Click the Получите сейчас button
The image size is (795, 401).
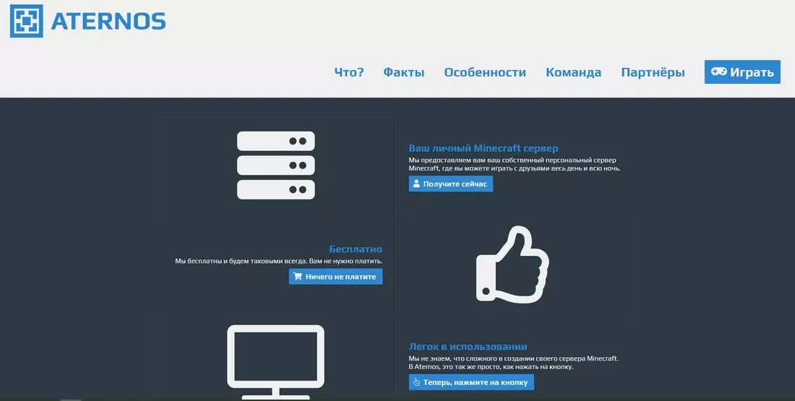[451, 184]
